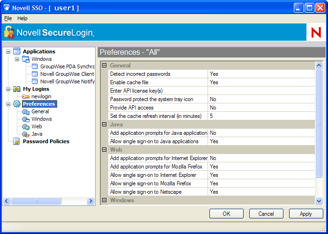Viewport: 328px width, 234px height.
Task: Click the Novell SSO title bar hand icon
Action: point(7,7)
